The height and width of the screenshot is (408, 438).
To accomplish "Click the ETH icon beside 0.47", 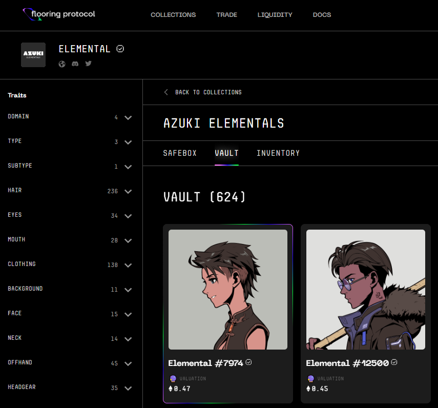I will coord(171,389).
